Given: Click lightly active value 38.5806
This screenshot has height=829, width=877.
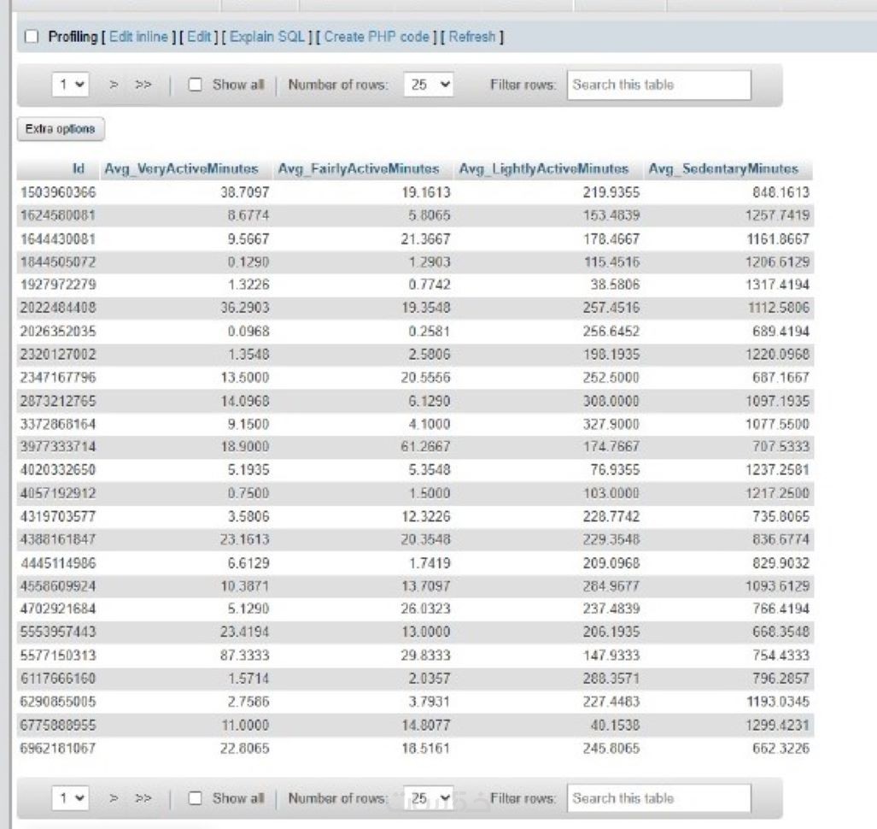Looking at the screenshot, I should (615, 285).
